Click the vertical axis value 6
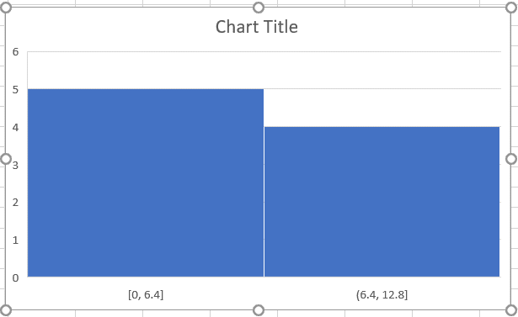This screenshot has width=518, height=317. point(15,52)
